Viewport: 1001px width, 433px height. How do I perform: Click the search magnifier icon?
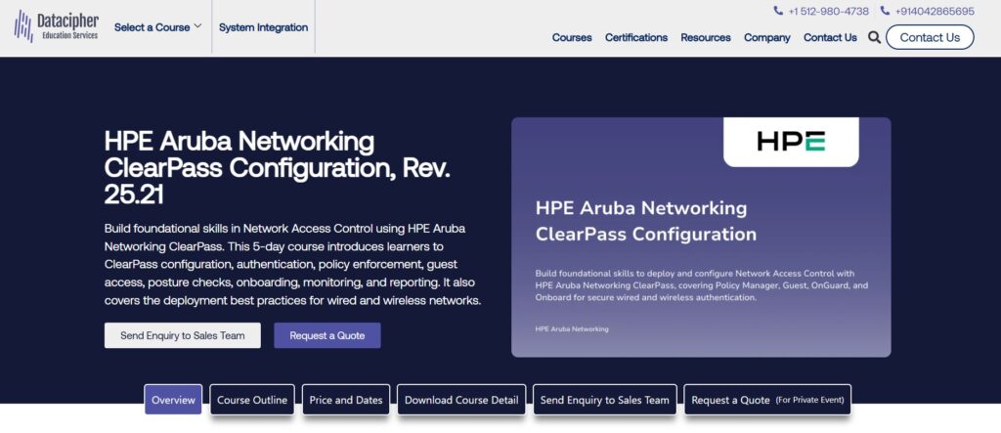click(874, 37)
